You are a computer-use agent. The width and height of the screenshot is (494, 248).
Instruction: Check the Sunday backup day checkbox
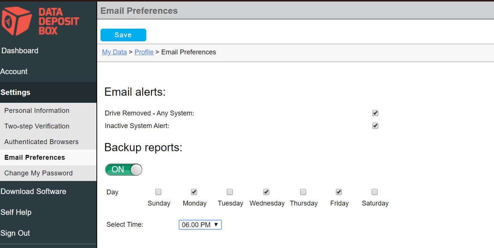158,192
